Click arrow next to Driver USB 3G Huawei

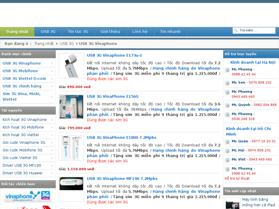click(52, 173)
